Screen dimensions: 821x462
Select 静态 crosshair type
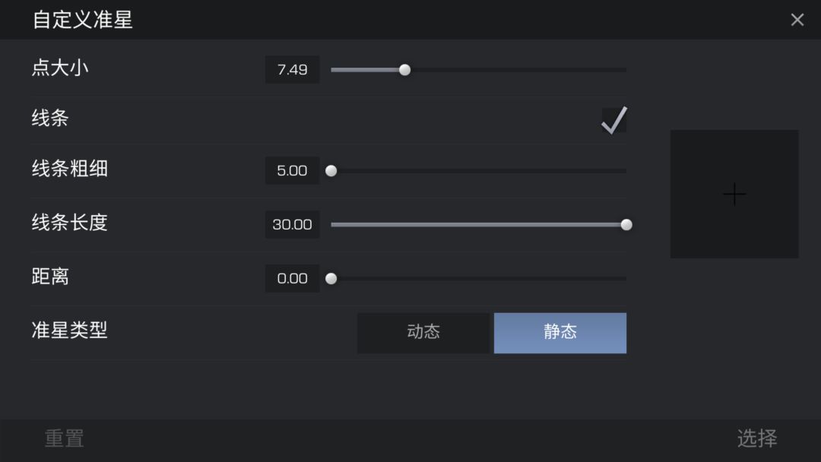559,333
